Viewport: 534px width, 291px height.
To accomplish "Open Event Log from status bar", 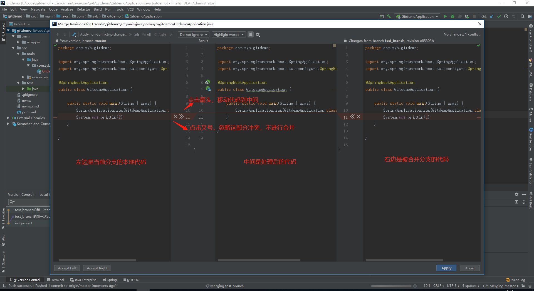I will coord(515,280).
